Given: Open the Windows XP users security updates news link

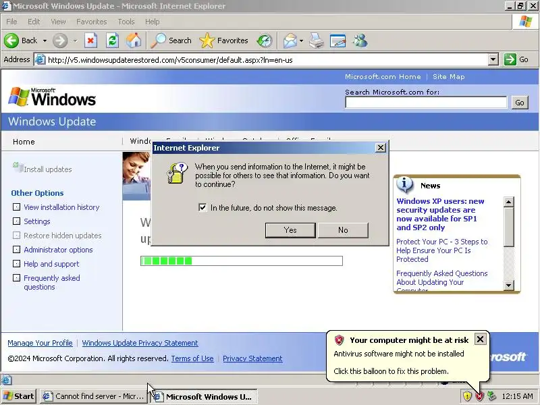Looking at the screenshot, I should coord(440,214).
